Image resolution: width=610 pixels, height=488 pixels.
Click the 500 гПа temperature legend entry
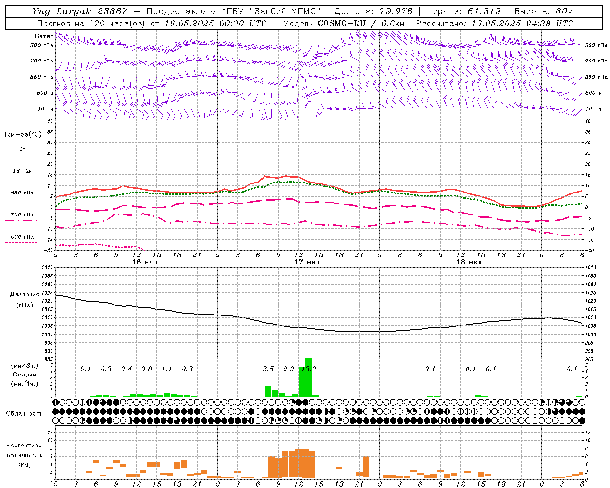pyautogui.click(x=22, y=237)
